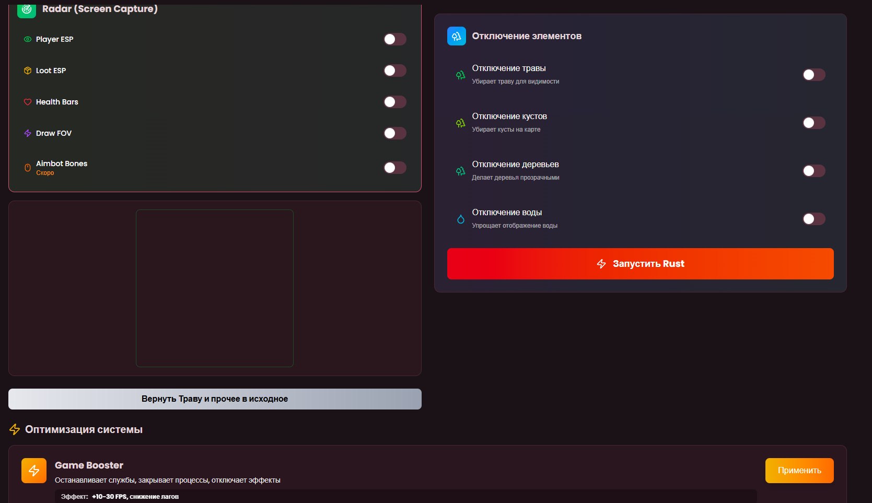Click the mouse icon beside Aimbot Bones
The image size is (872, 503).
pyautogui.click(x=28, y=168)
